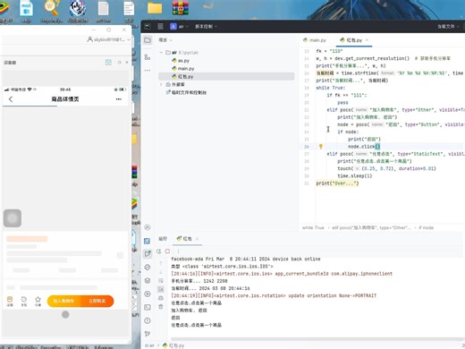Tap the star favorite icon in bottom bar

[38, 301]
